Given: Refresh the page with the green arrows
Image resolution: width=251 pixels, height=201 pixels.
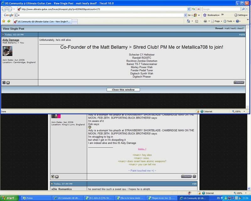Looking at the screenshot, I should pos(194,9).
